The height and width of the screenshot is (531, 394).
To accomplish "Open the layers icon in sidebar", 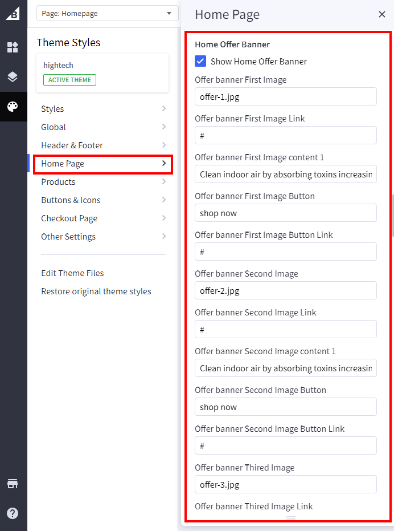I will point(13,77).
